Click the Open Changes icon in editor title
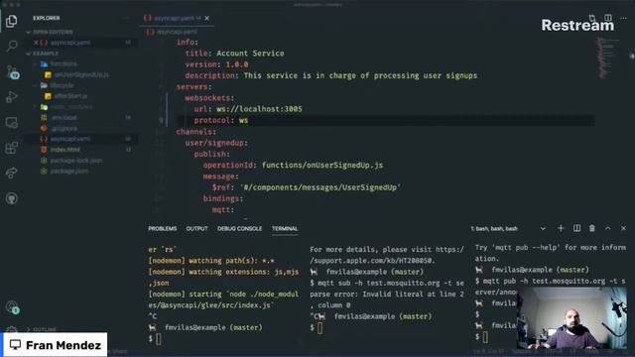Screen dimensions: 635x357 [x=592, y=18]
